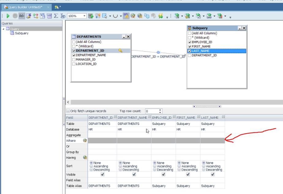This screenshot has width=283, height=194.
Task: Uncheck DEPARTMENT_NAME in DEPARTMENTS table
Action: click(x=74, y=55)
